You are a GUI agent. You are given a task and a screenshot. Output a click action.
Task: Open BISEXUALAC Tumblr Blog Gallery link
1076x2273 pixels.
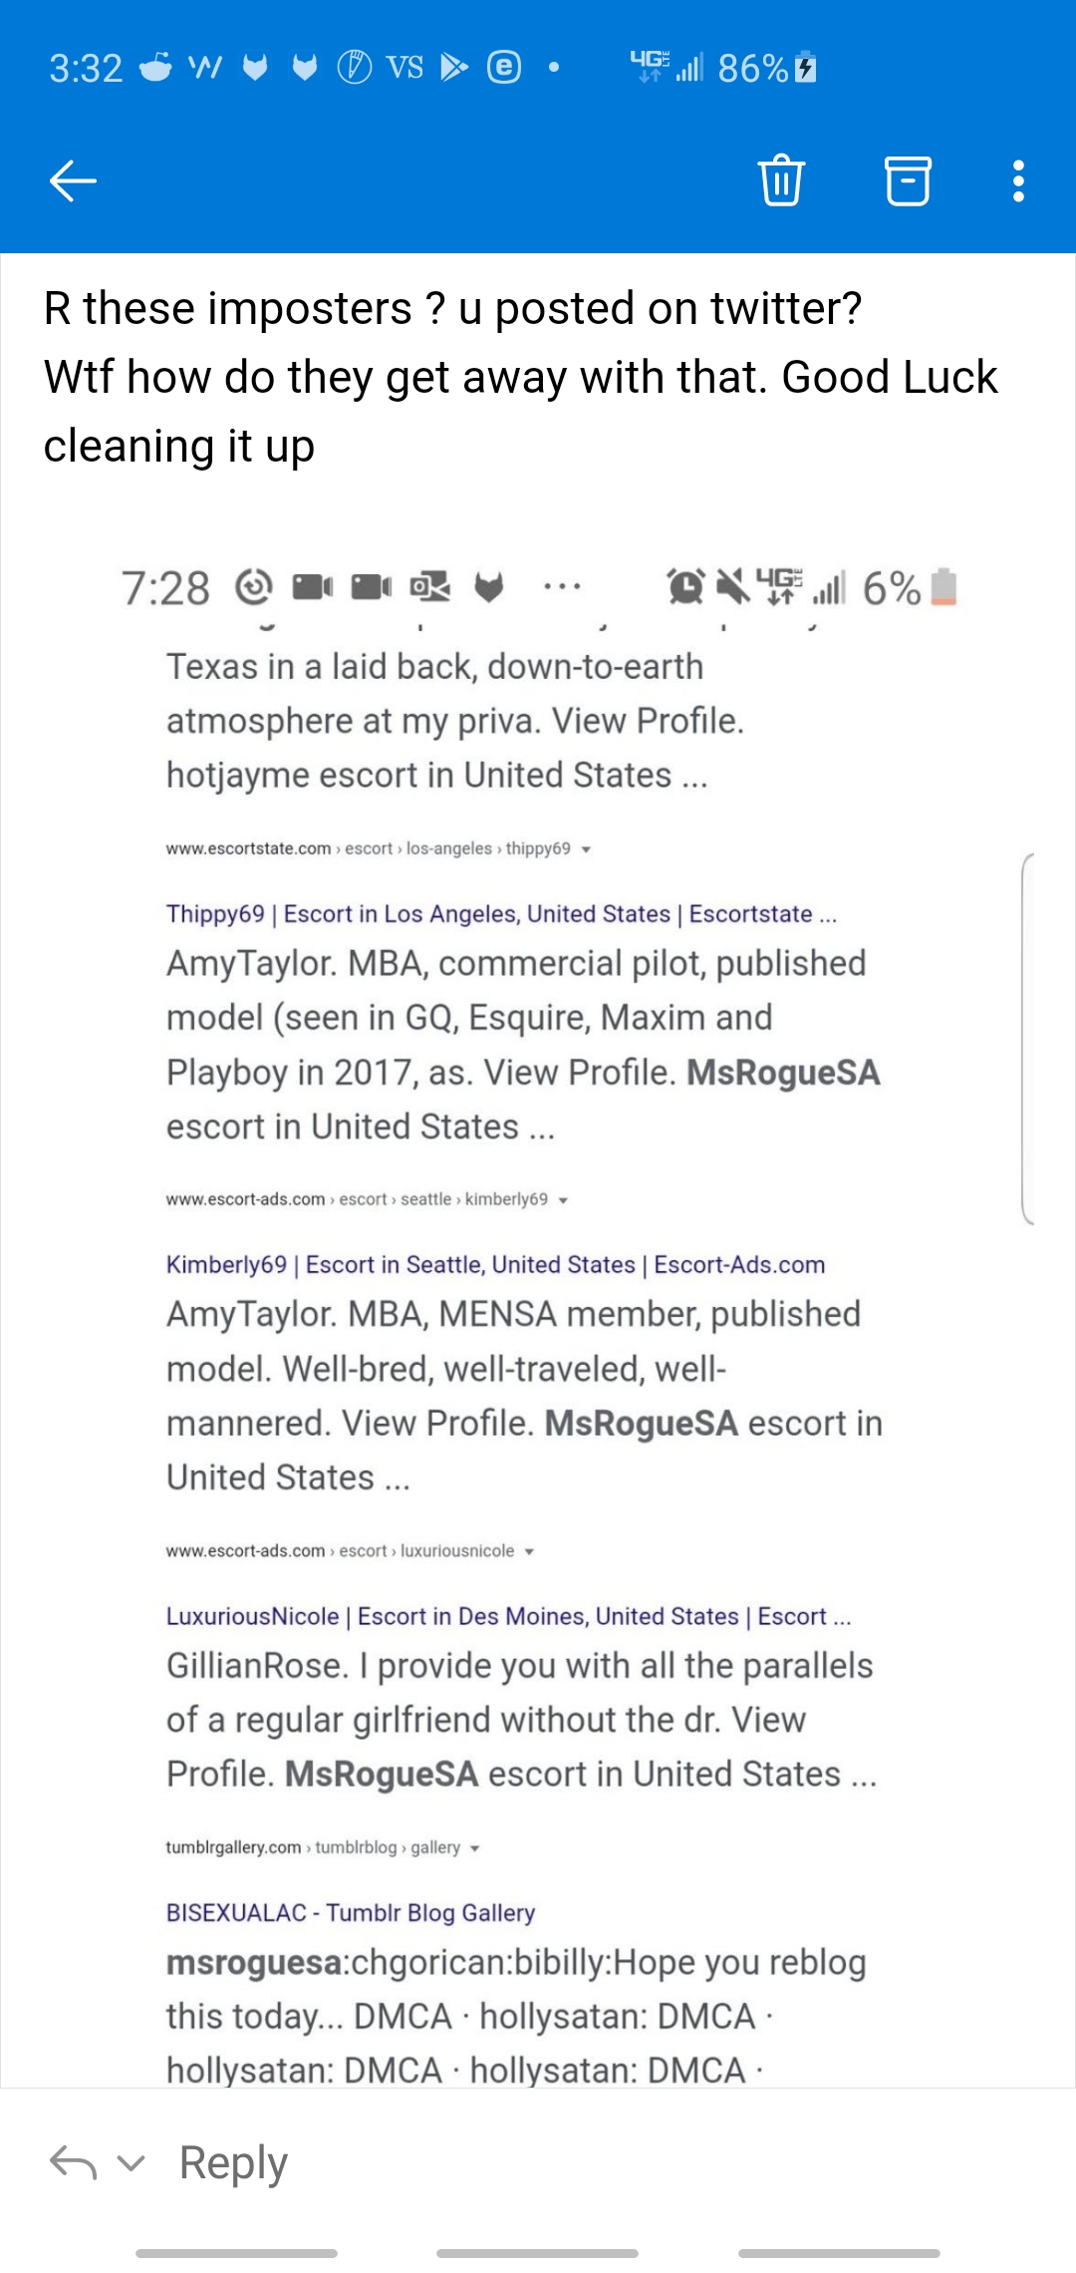(351, 1912)
